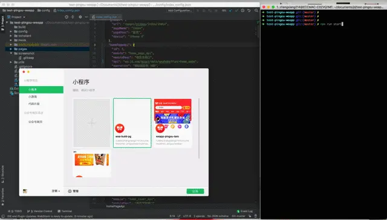Click the collapse-all icon in Project panel header
The width and height of the screenshot is (387, 220).
coord(73,17)
